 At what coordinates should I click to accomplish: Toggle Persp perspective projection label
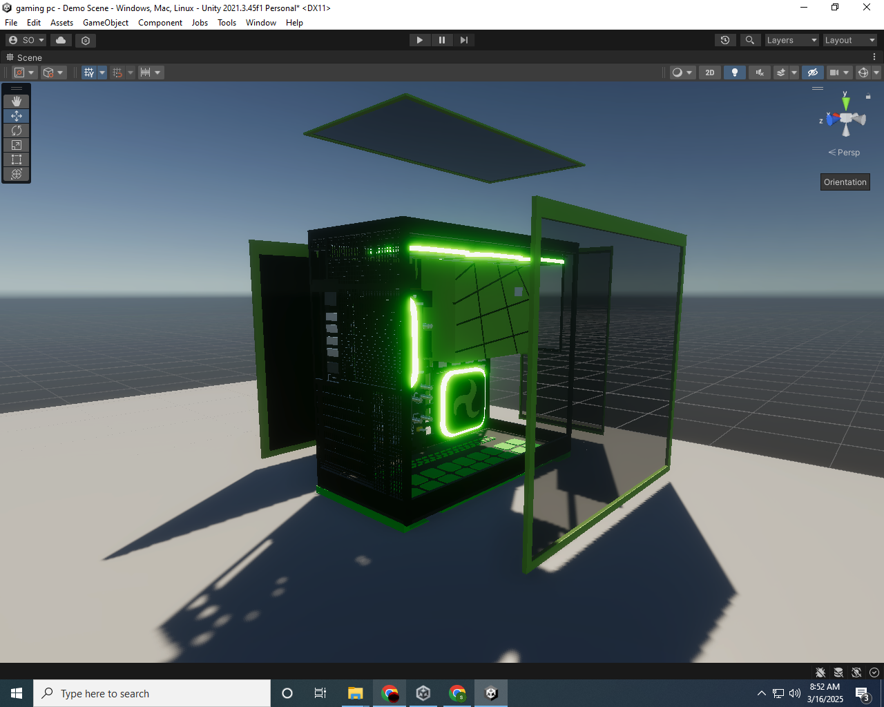[x=844, y=153]
